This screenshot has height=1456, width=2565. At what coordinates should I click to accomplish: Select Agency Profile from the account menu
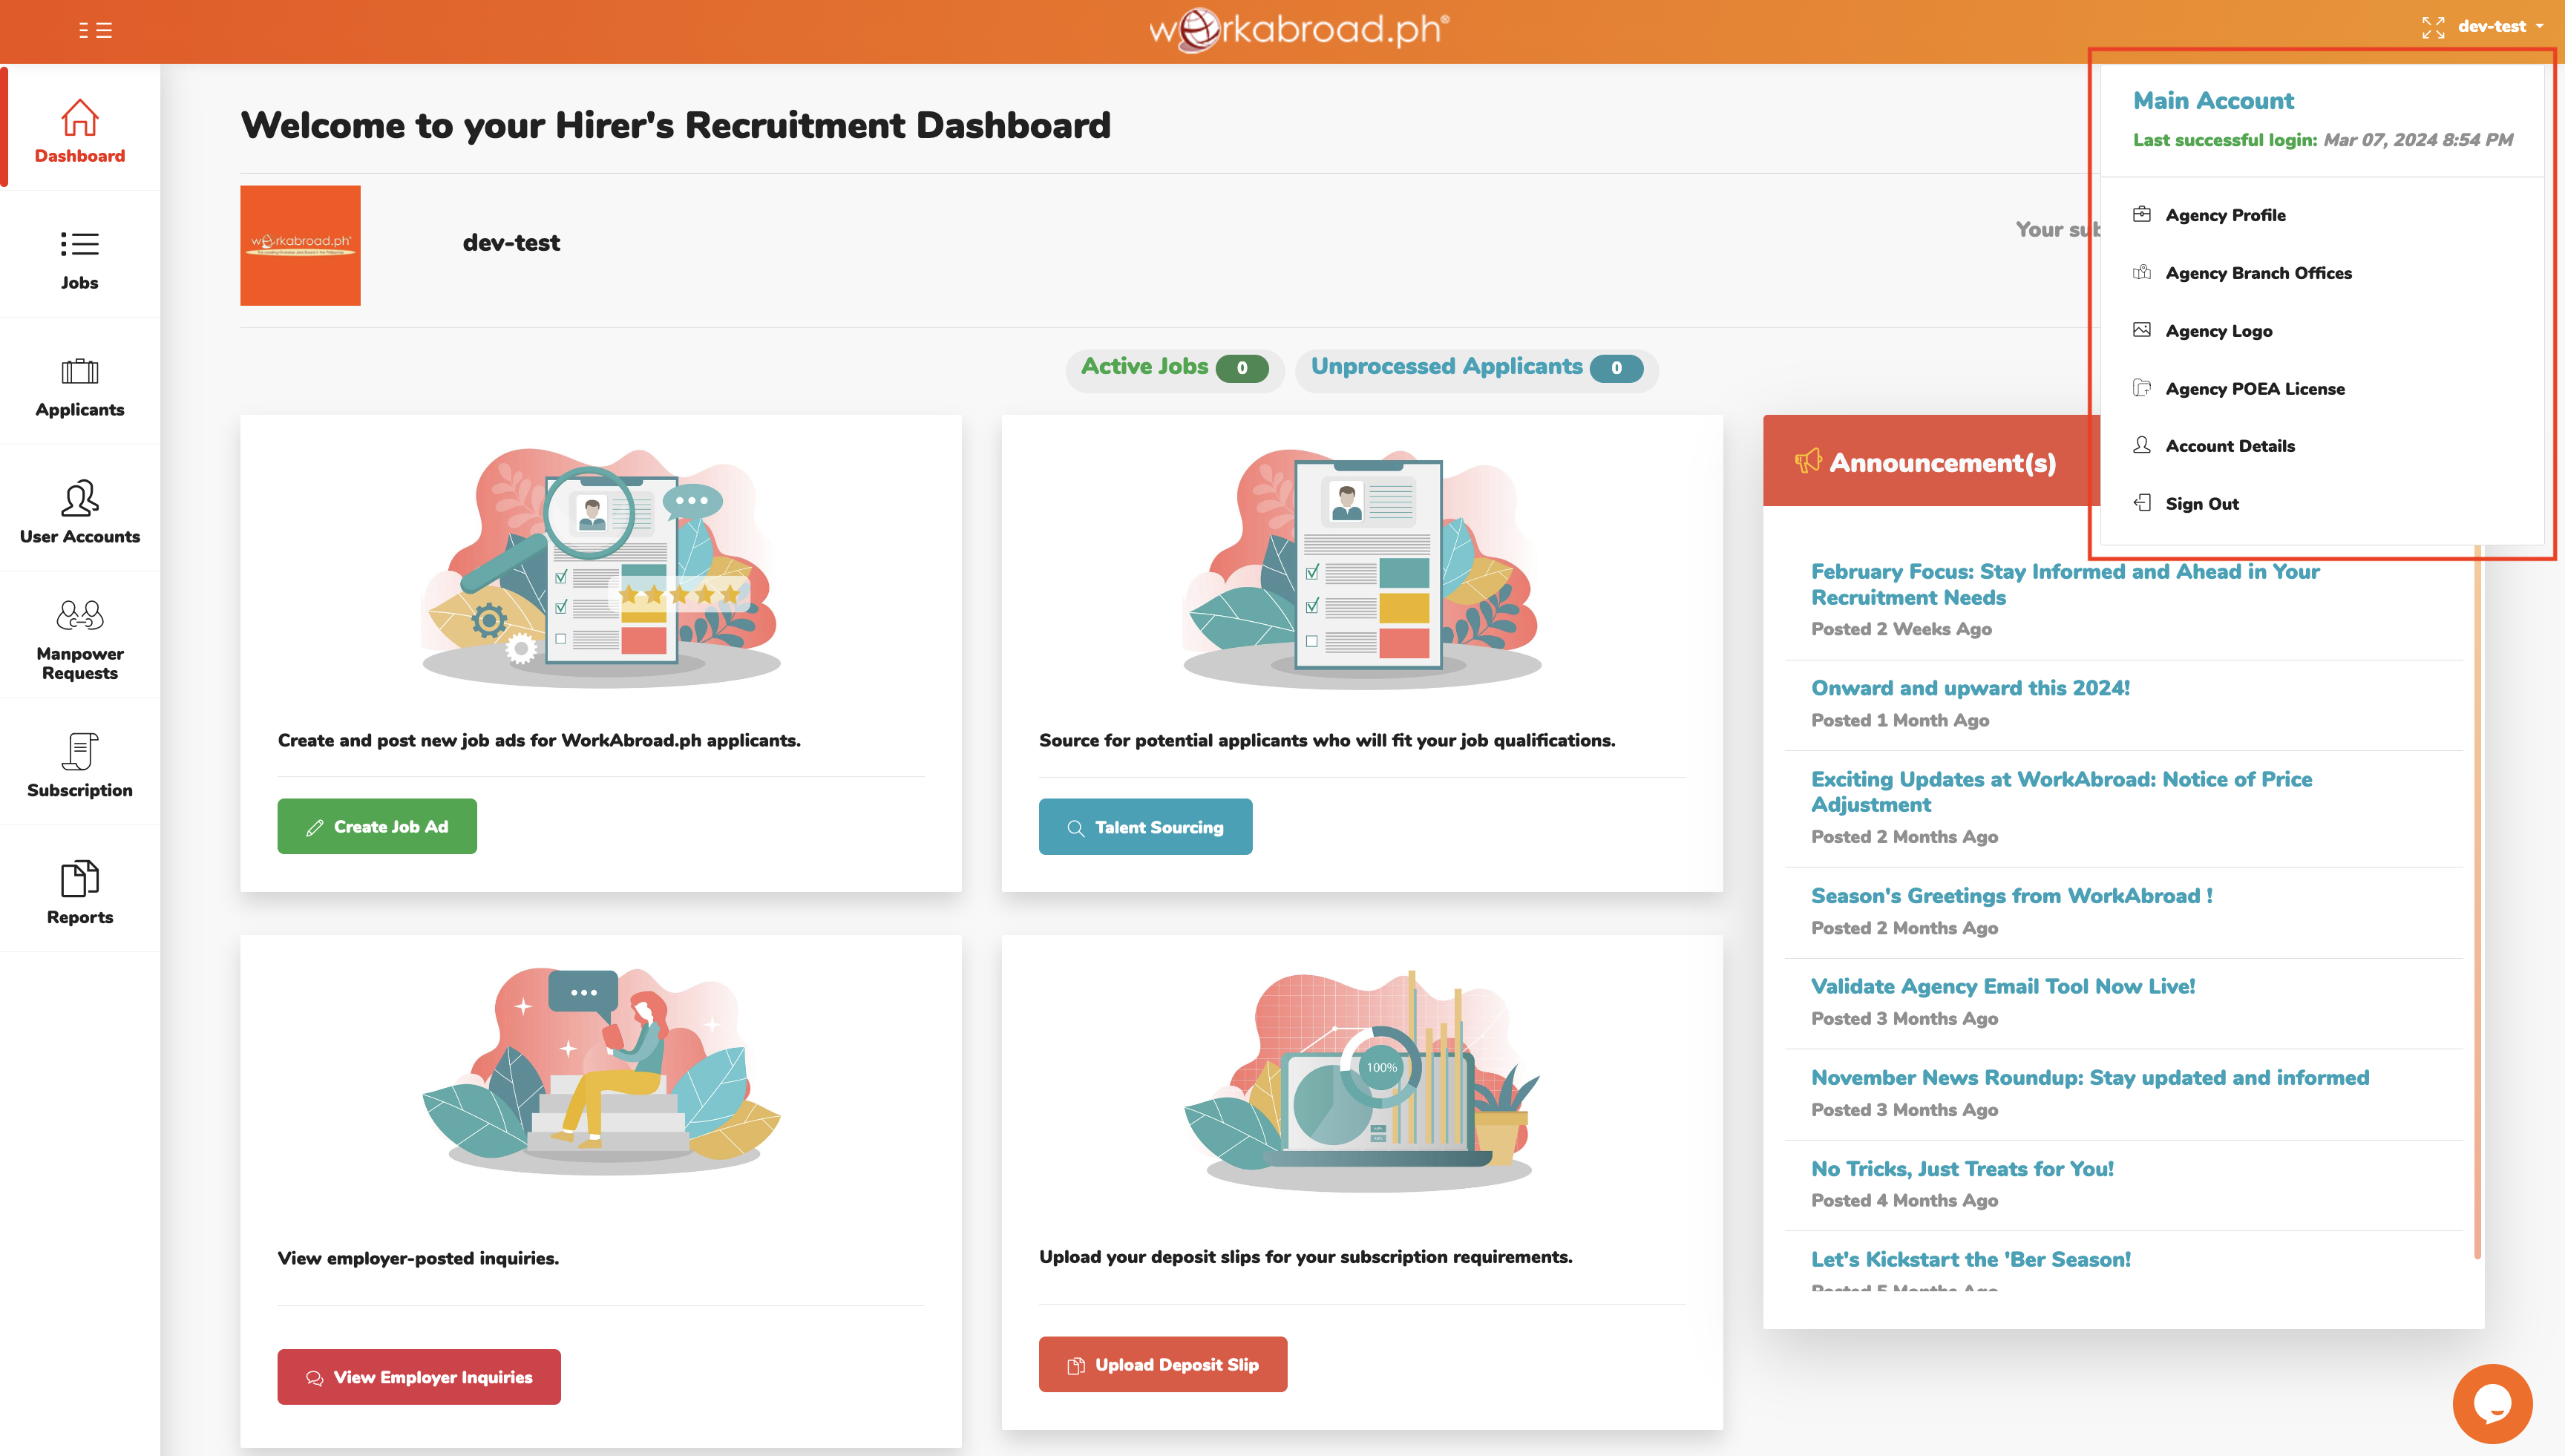coord(2224,215)
